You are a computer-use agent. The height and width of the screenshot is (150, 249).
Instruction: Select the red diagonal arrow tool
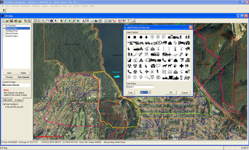pyautogui.click(x=114, y=21)
